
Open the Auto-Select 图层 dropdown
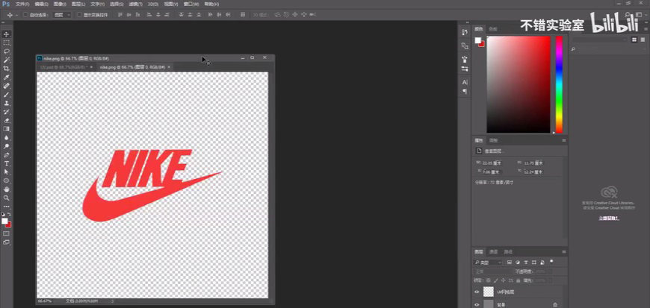[x=63, y=15]
